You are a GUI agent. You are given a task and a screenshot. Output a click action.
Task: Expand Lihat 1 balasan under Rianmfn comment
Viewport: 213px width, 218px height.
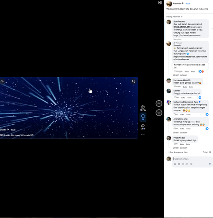coord(180,75)
